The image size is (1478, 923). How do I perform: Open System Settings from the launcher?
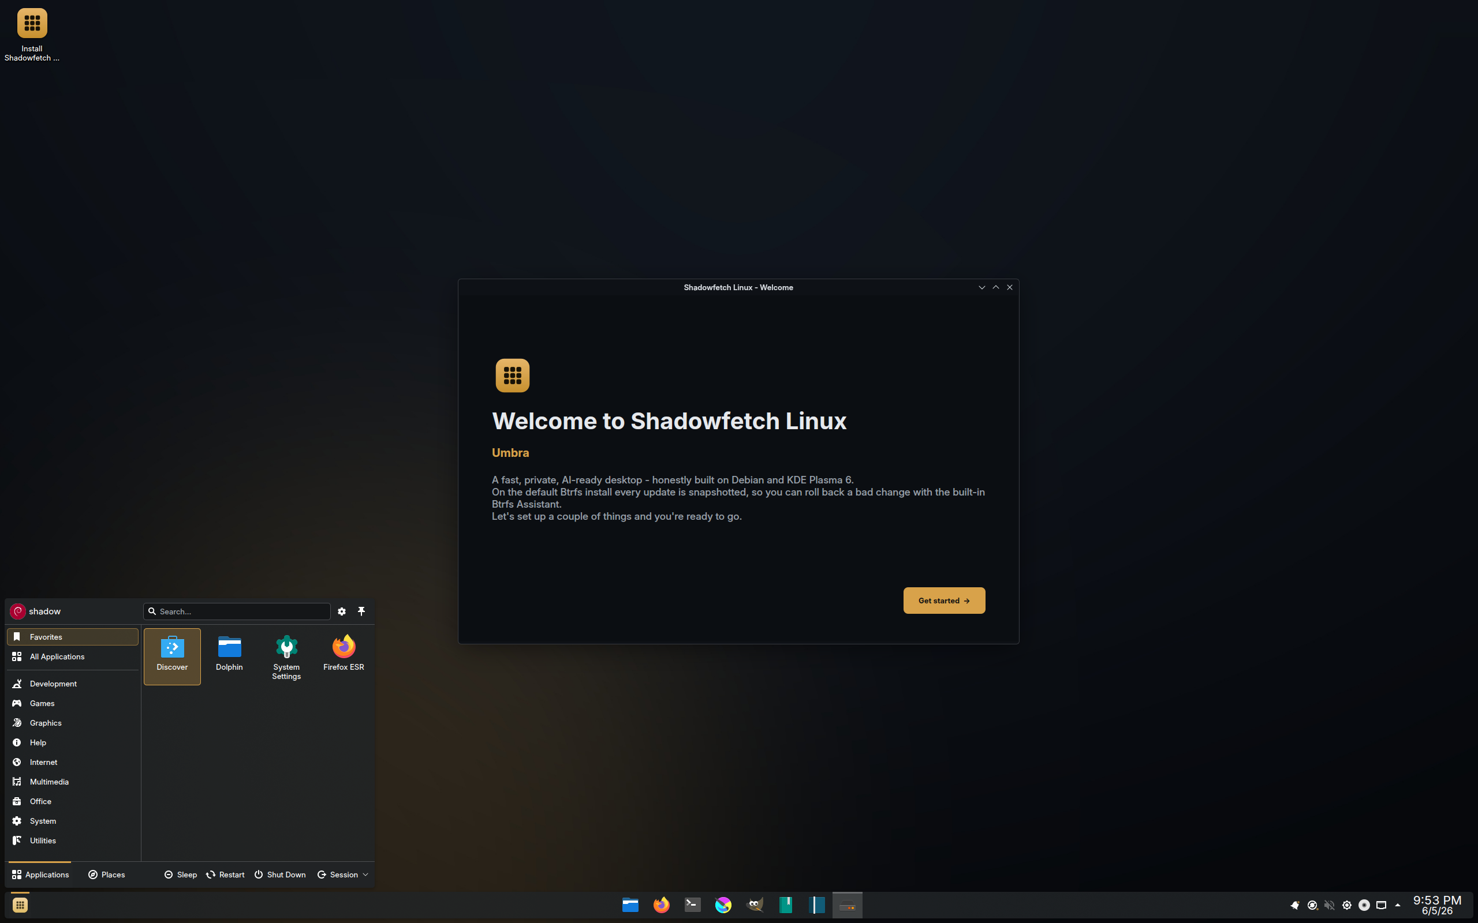point(286,656)
